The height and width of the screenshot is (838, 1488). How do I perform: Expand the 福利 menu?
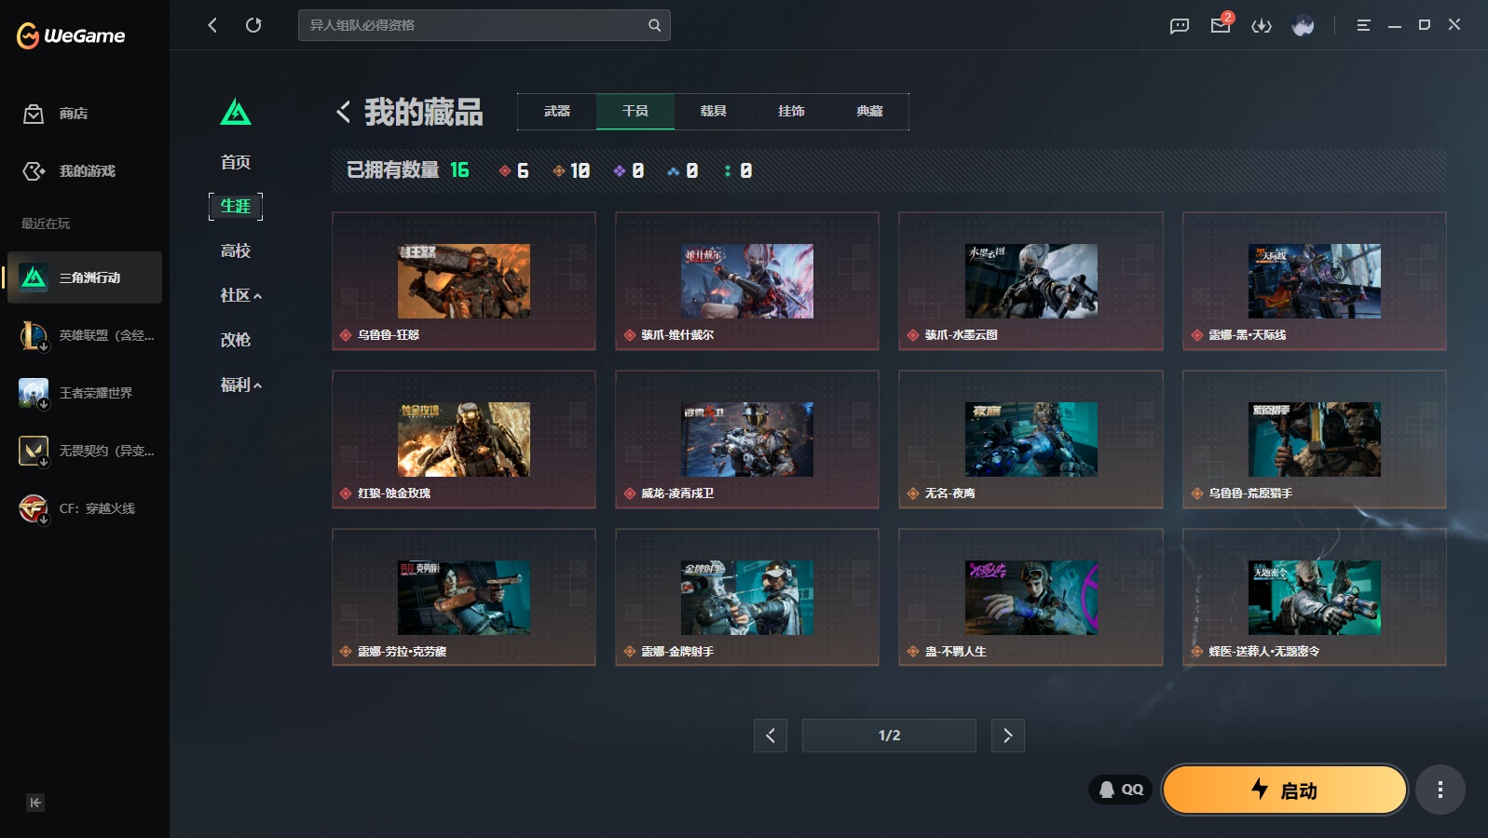click(240, 385)
